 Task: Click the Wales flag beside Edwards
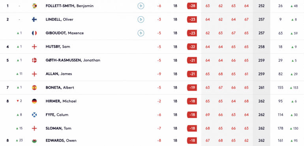pos(34,140)
